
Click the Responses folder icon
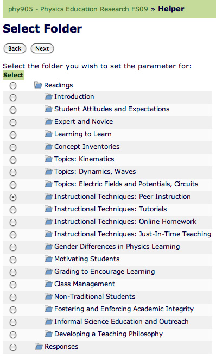pos(39,347)
